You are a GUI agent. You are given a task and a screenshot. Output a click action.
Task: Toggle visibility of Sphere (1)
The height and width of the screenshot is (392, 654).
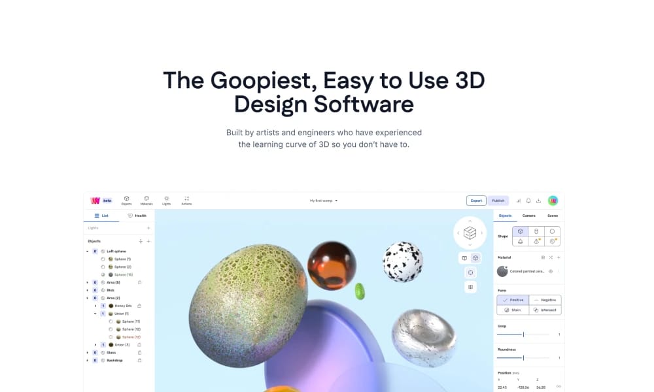tap(103, 259)
